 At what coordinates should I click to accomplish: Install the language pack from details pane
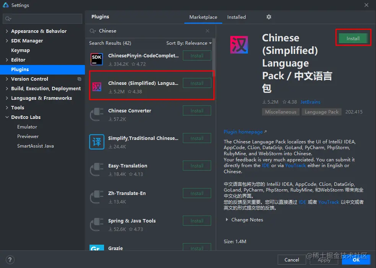tap(353, 38)
